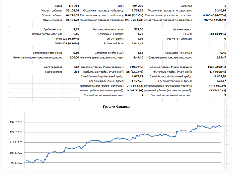Click the green corner marker beside Результат OnTester

[193, 37]
